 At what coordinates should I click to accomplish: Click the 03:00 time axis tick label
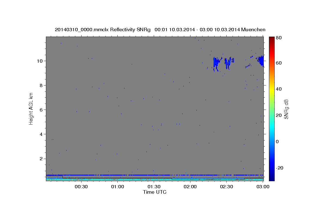click(x=263, y=187)
